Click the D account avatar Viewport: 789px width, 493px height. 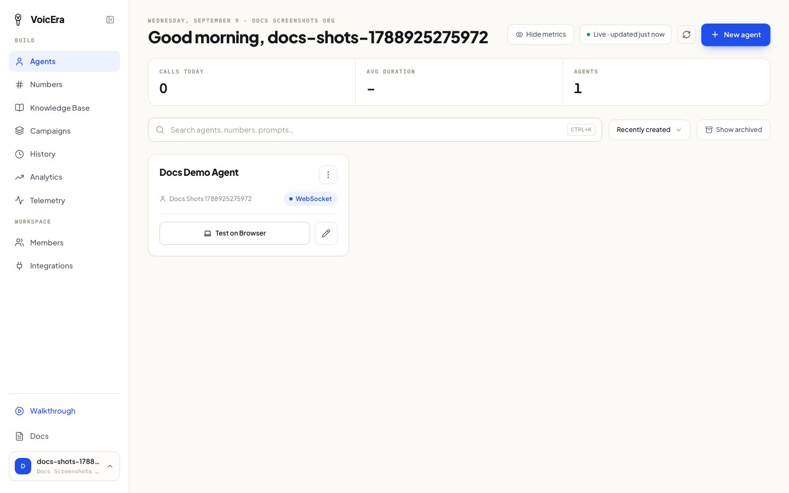coord(23,466)
